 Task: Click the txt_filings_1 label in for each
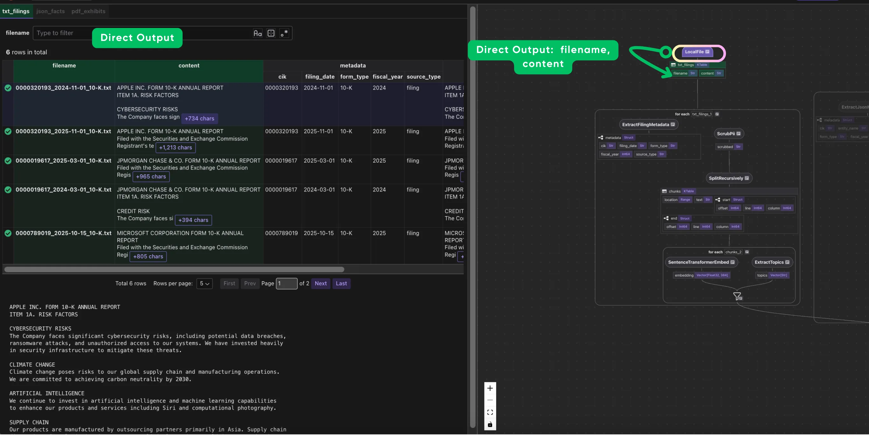click(702, 114)
